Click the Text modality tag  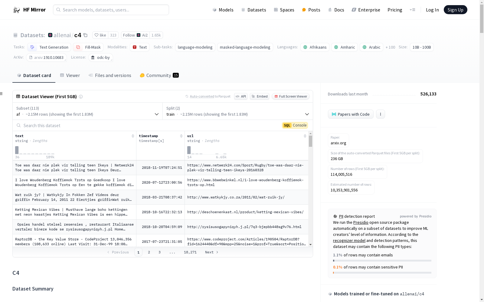pos(140,47)
